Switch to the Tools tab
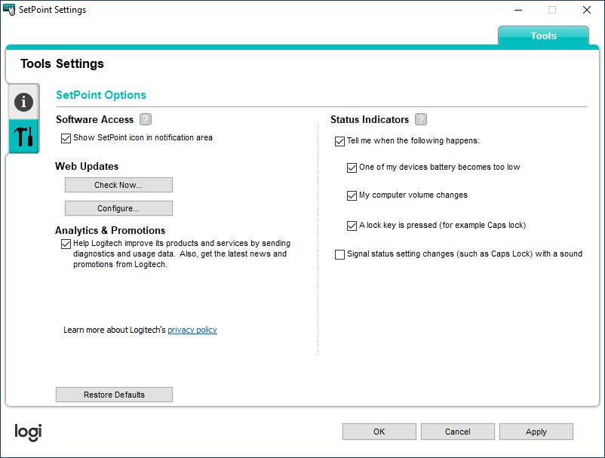 pos(543,36)
